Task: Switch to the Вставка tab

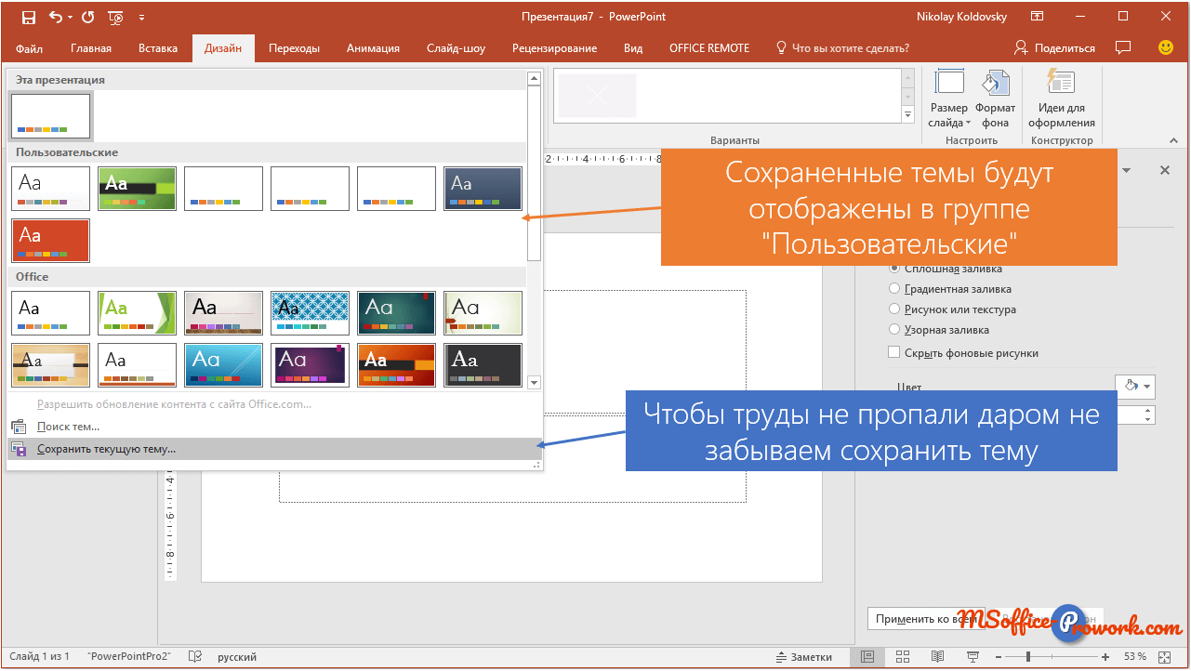Action: click(x=158, y=48)
